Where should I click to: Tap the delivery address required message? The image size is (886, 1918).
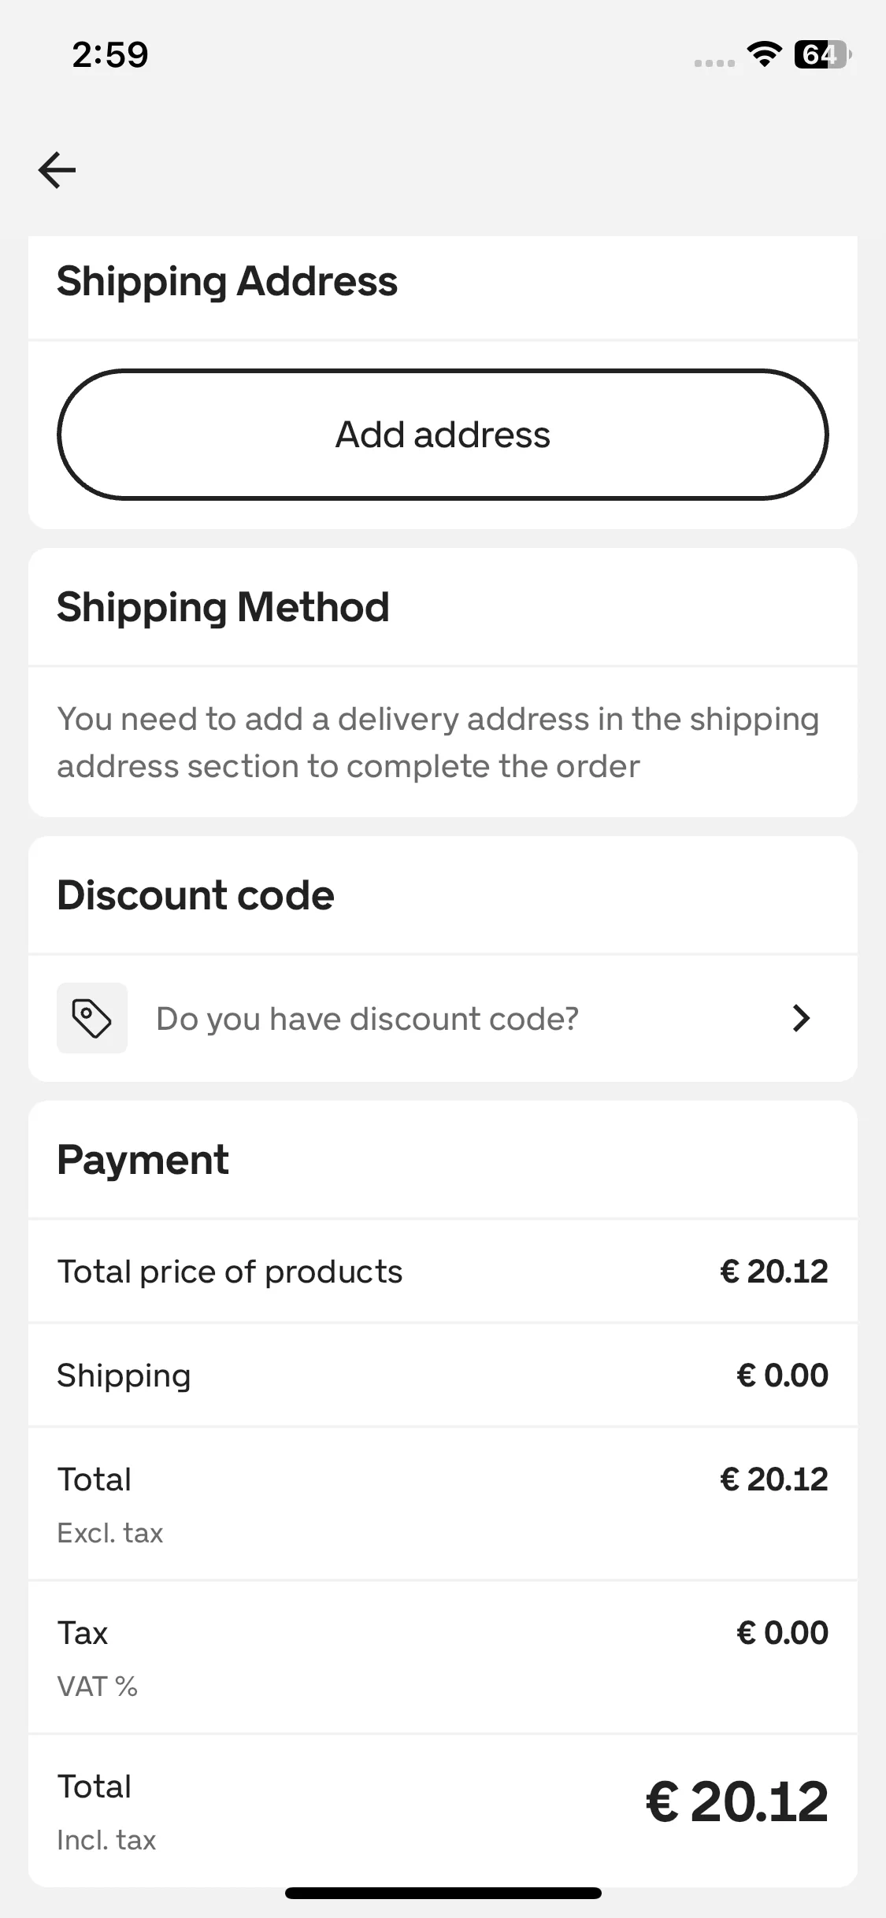coord(438,742)
